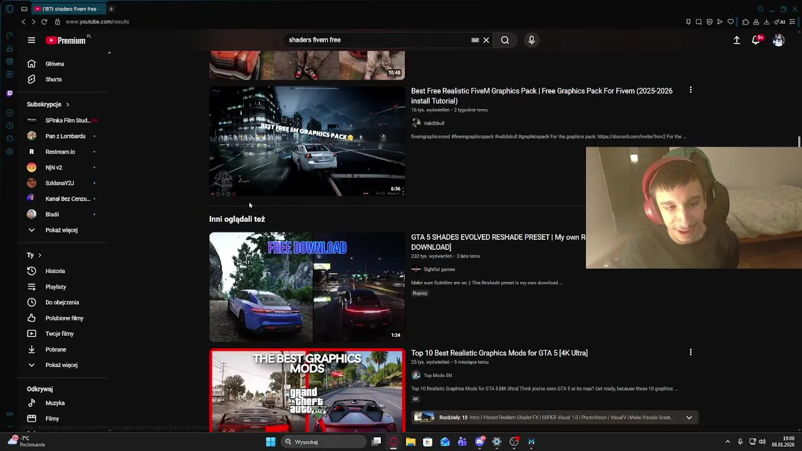Collapse the Opera toolbar with small caret
This screenshot has width=802, height=451.
coord(109,53)
